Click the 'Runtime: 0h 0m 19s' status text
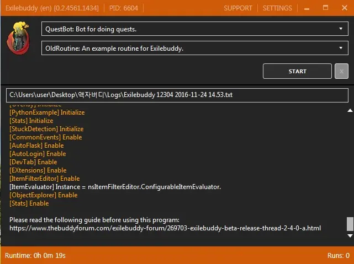The height and width of the screenshot is (264, 354). point(35,256)
